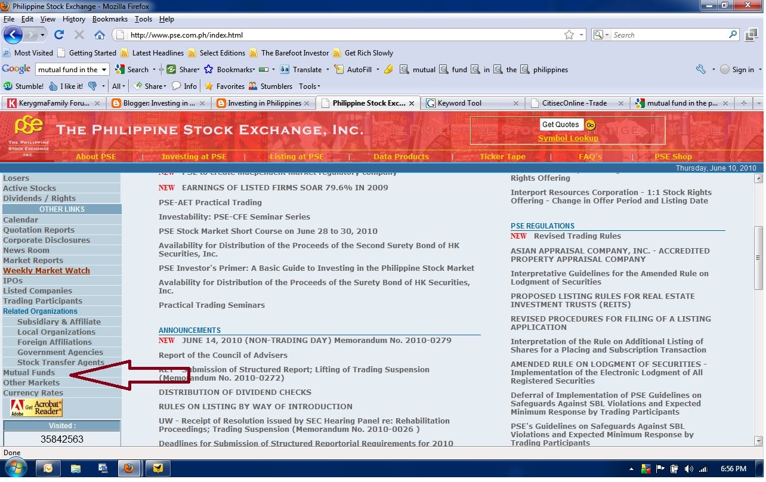Go to Firefox home page icon

coord(100,35)
